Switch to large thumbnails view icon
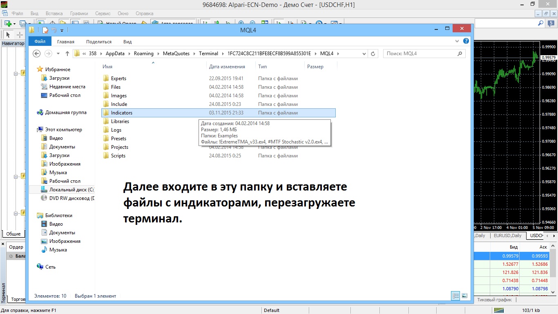558x314 pixels. point(464,296)
